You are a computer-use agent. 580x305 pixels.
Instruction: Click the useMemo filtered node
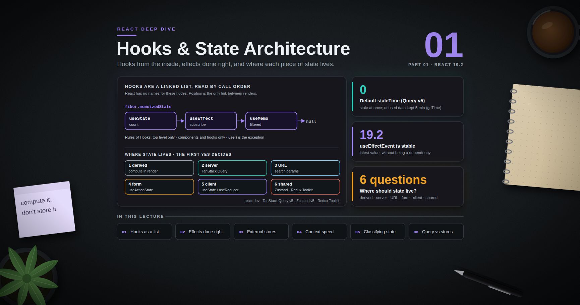click(271, 121)
